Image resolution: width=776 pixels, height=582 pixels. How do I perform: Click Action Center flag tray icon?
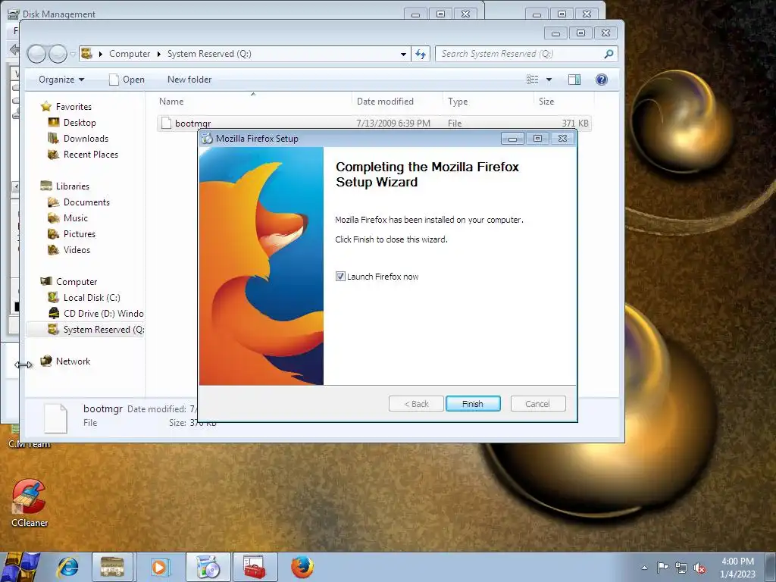coord(662,568)
